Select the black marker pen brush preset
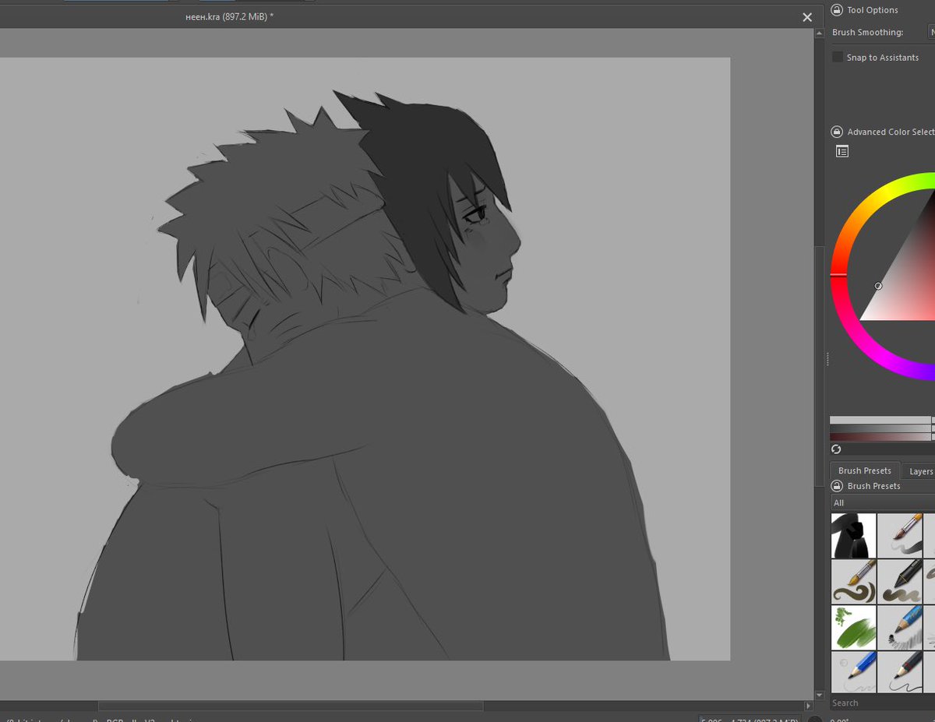 tap(900, 582)
